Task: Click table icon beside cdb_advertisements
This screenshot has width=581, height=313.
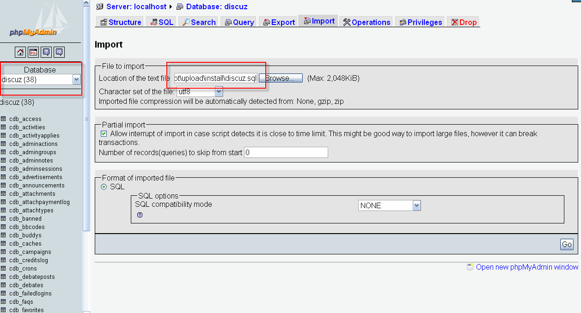Action: [3, 177]
